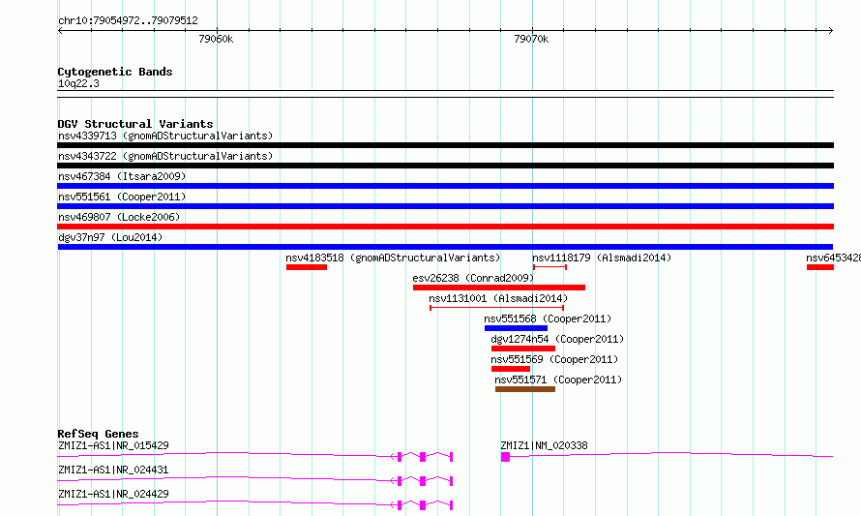This screenshot has height=516, width=861.
Task: Click the nsv551568 (Cooper2011) label
Action: click(x=548, y=319)
